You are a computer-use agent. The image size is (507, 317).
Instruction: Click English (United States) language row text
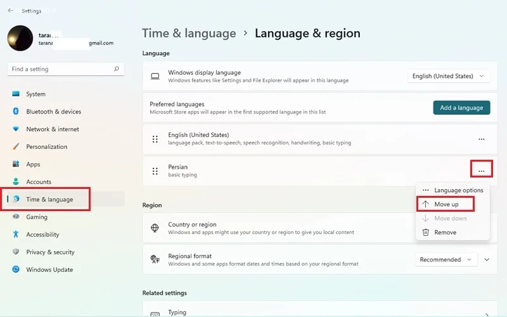pyautogui.click(x=198, y=135)
